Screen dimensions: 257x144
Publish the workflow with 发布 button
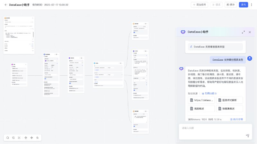click(x=244, y=5)
